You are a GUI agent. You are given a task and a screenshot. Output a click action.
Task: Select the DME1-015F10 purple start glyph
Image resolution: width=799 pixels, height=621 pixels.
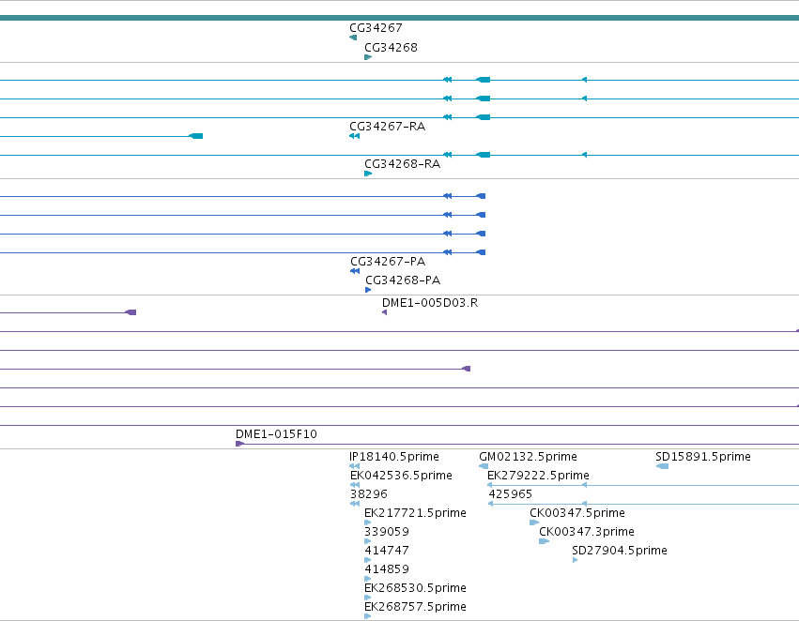click(x=239, y=444)
